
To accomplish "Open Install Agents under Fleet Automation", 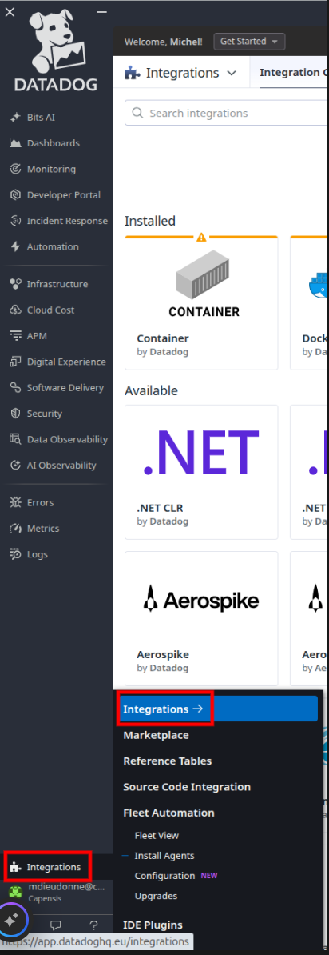I will point(164,856).
